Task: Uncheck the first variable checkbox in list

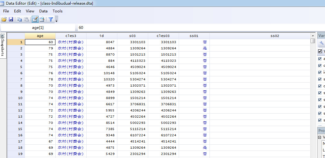Action: [x=320, y=59]
